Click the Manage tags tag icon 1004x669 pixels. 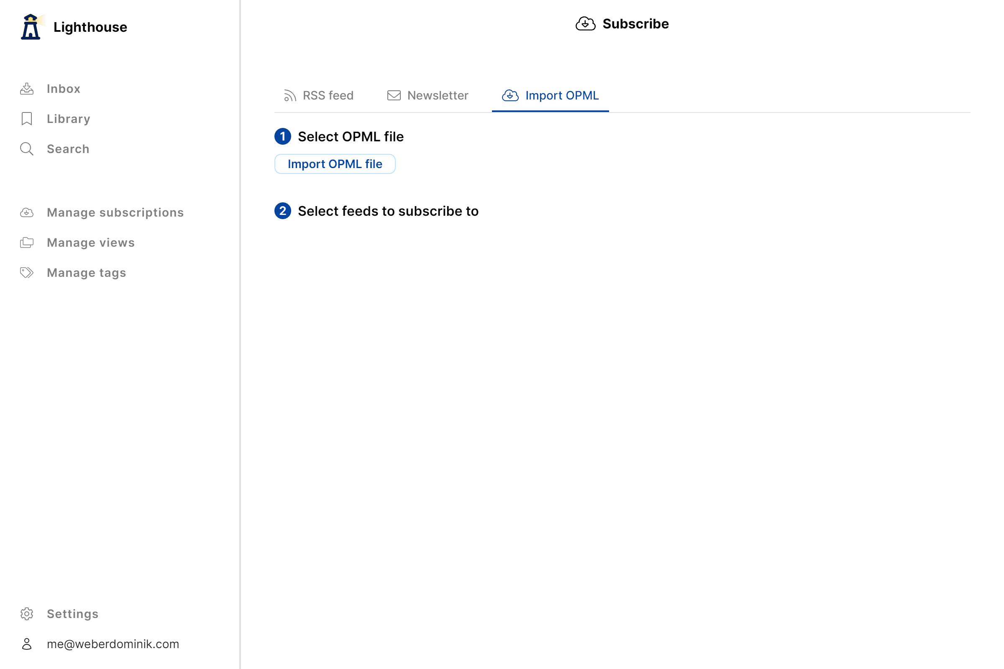(x=27, y=273)
